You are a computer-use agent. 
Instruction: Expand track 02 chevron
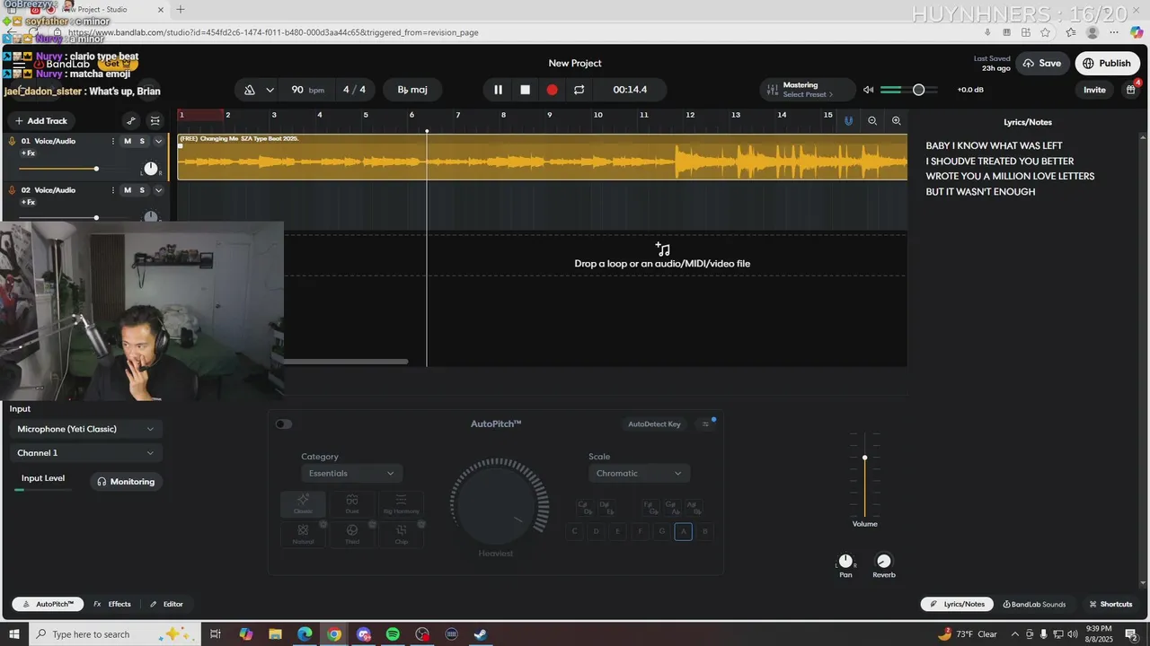pyautogui.click(x=159, y=190)
